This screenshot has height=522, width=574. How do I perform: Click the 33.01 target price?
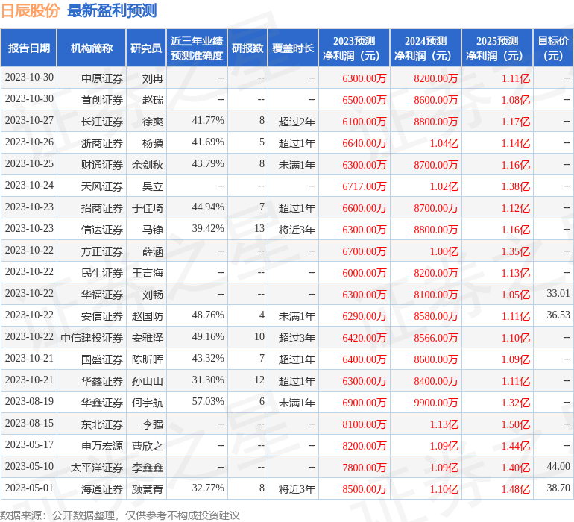tap(558, 293)
